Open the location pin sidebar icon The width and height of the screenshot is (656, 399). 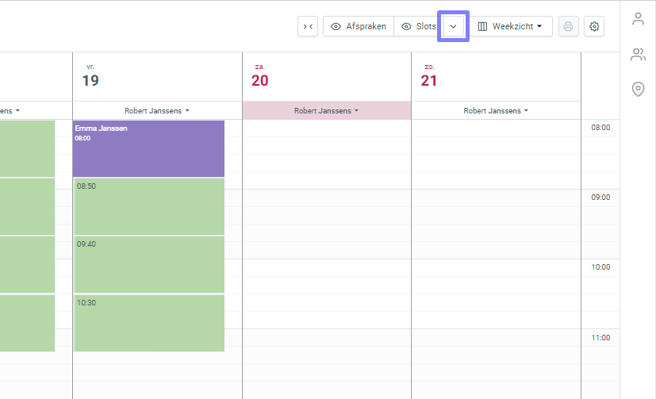coord(638,90)
